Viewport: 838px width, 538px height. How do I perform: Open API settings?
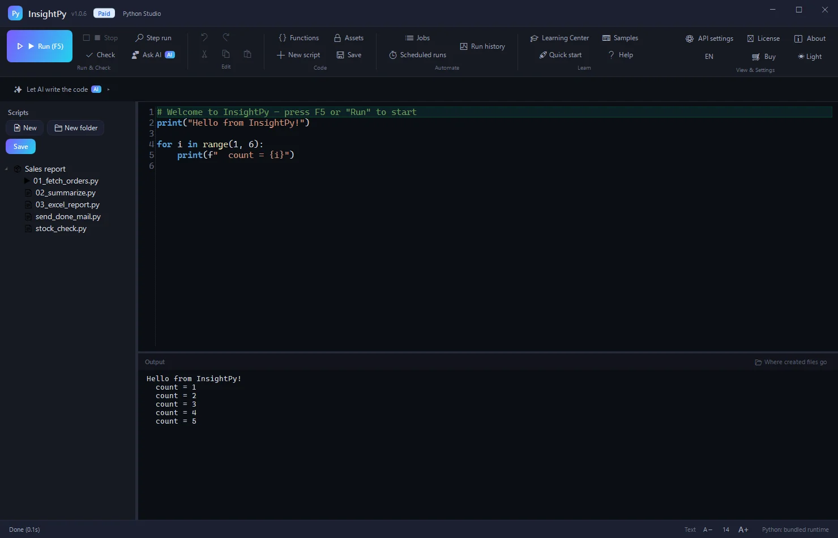(709, 39)
